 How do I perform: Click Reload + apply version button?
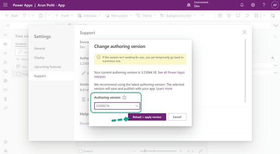147,117
